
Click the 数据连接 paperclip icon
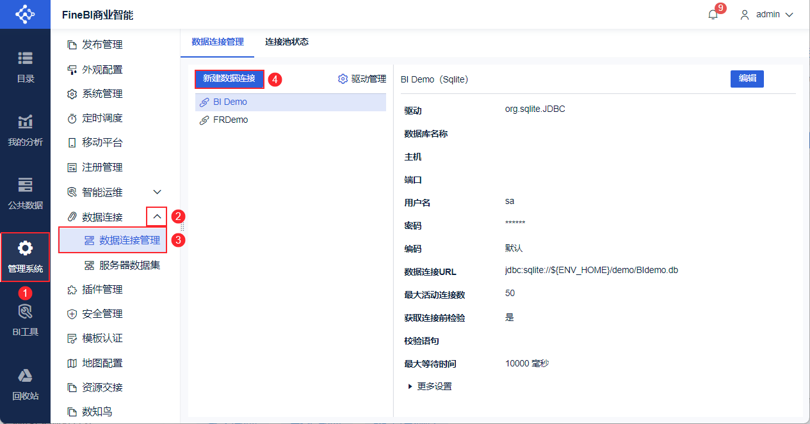coord(72,217)
